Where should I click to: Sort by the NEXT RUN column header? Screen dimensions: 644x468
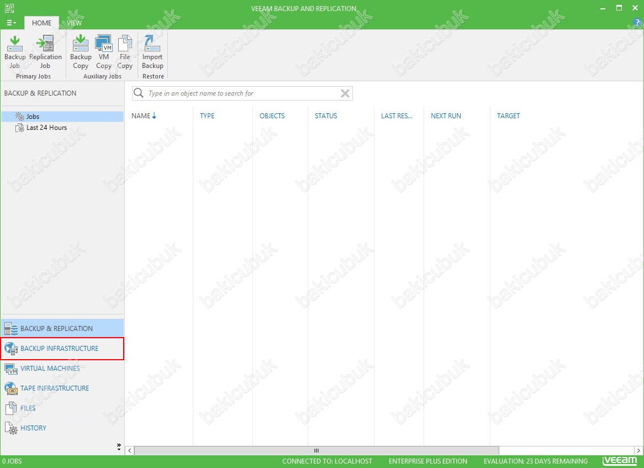click(x=446, y=116)
